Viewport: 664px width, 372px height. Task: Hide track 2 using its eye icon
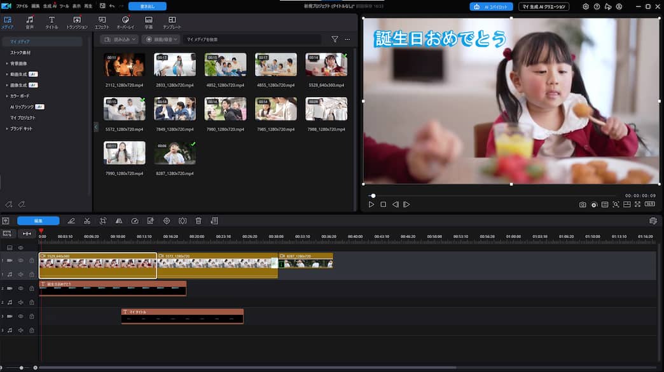pyautogui.click(x=20, y=289)
